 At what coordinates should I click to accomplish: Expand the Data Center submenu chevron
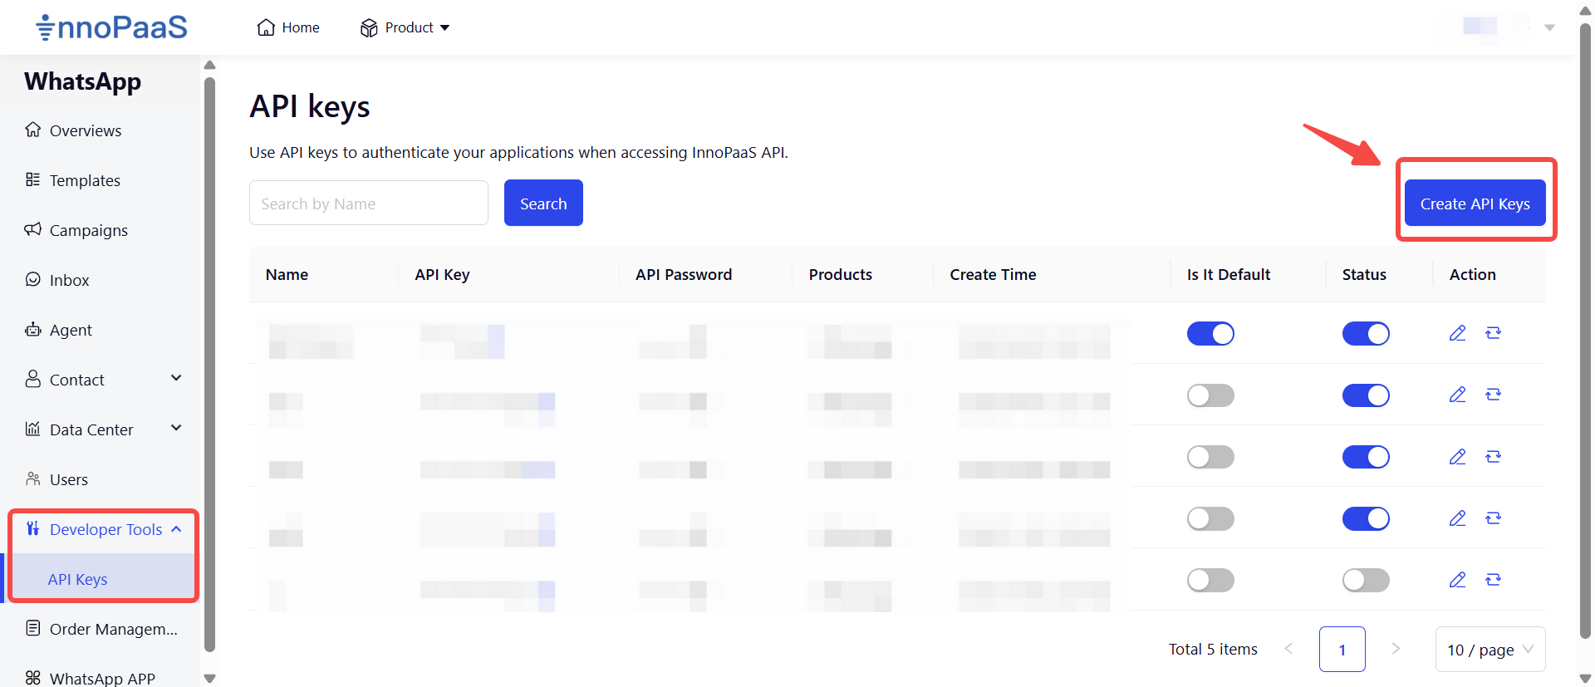click(x=176, y=428)
